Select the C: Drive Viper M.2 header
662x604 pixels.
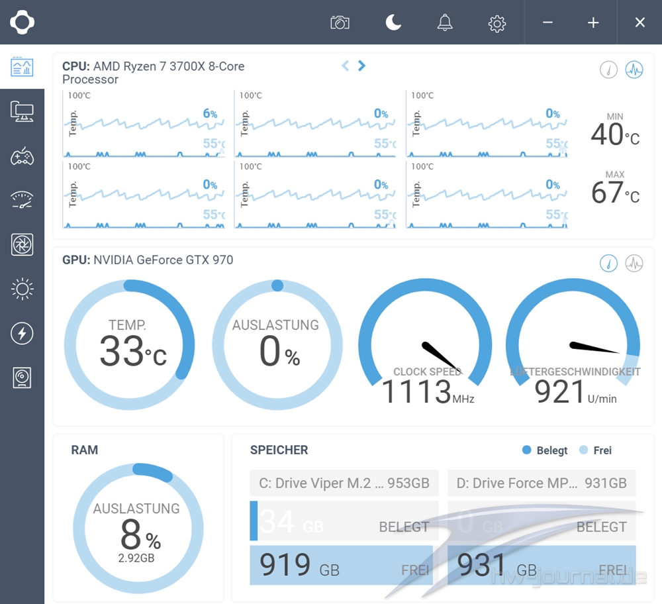[x=344, y=483]
